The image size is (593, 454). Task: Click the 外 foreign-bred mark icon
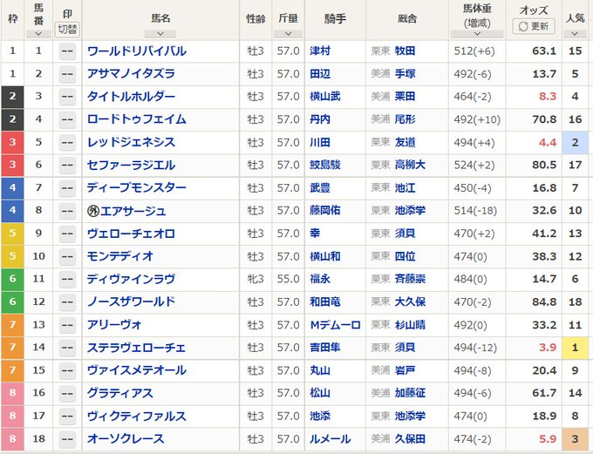point(93,211)
